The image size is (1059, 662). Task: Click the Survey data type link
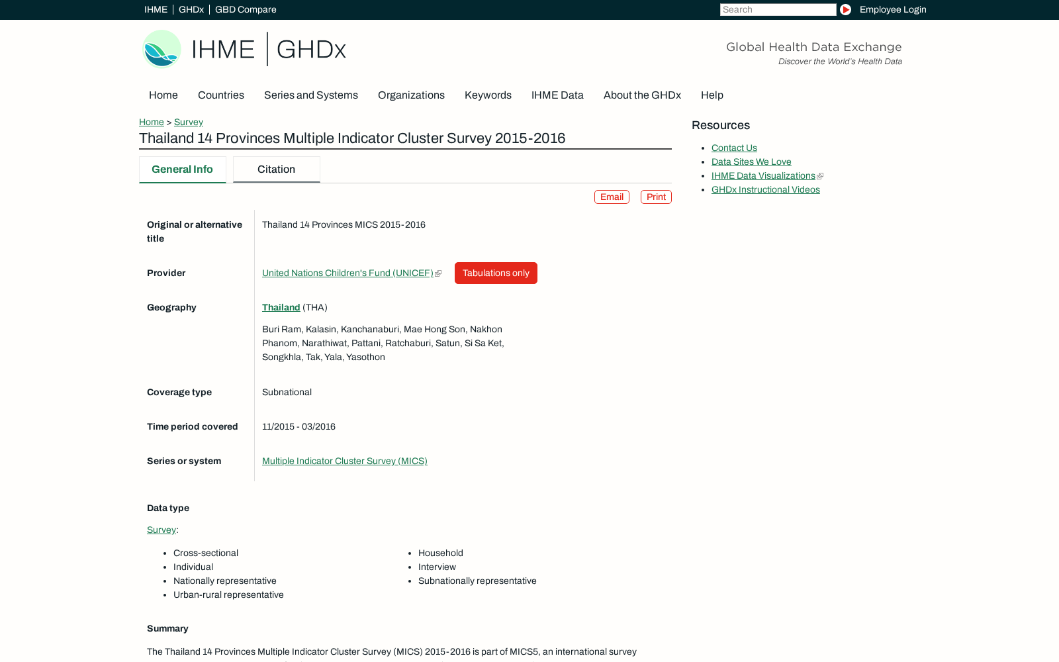[x=161, y=530]
